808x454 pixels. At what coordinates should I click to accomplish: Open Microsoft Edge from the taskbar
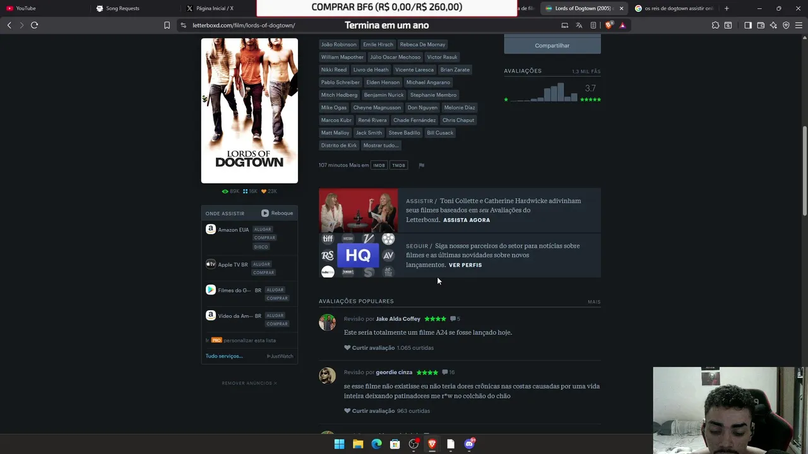coord(376,444)
